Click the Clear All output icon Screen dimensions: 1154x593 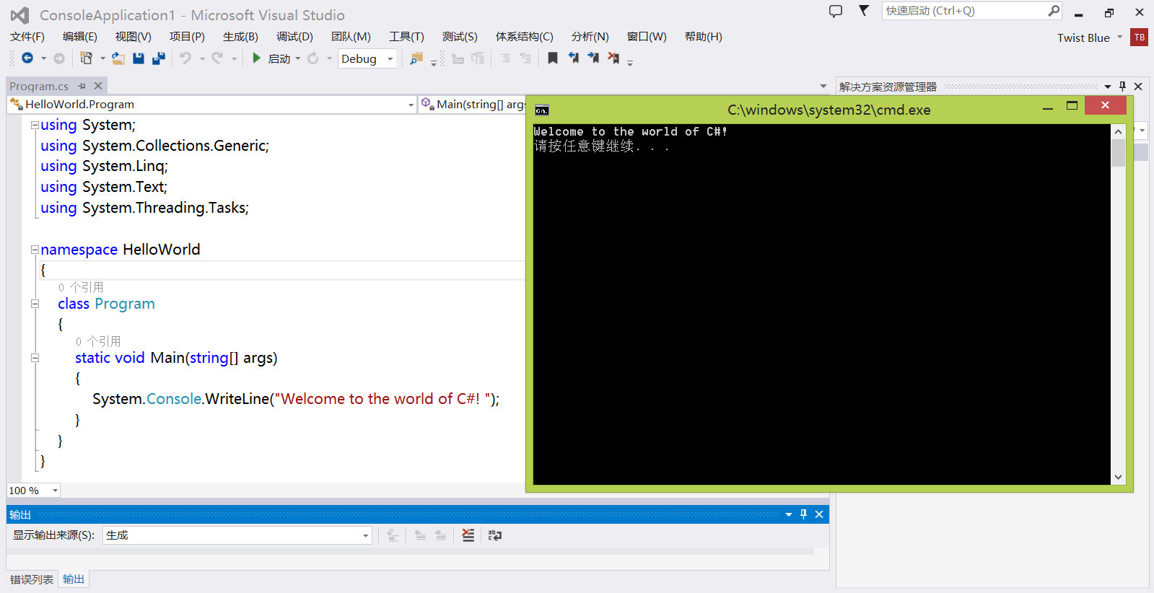point(468,535)
